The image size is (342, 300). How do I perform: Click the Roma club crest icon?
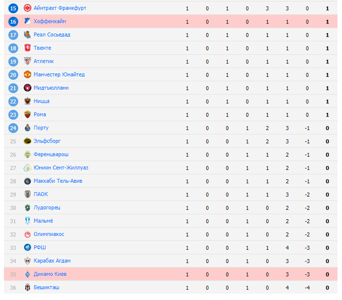pos(28,115)
